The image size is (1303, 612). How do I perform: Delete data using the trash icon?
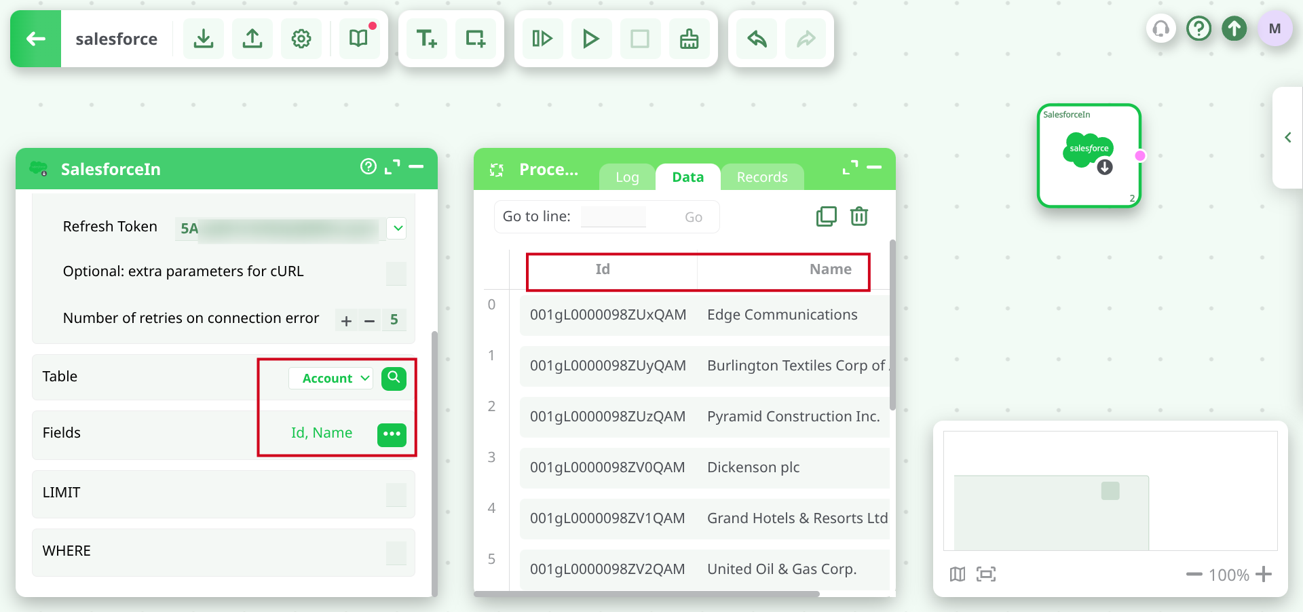[859, 216]
